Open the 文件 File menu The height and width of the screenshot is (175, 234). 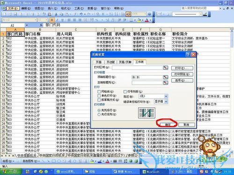(x=13, y=8)
